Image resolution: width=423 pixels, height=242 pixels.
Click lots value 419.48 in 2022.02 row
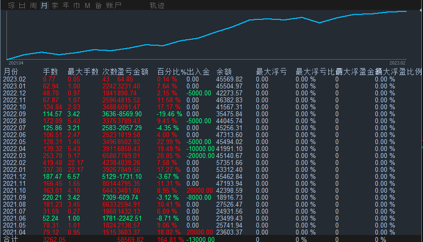[x=53, y=163]
